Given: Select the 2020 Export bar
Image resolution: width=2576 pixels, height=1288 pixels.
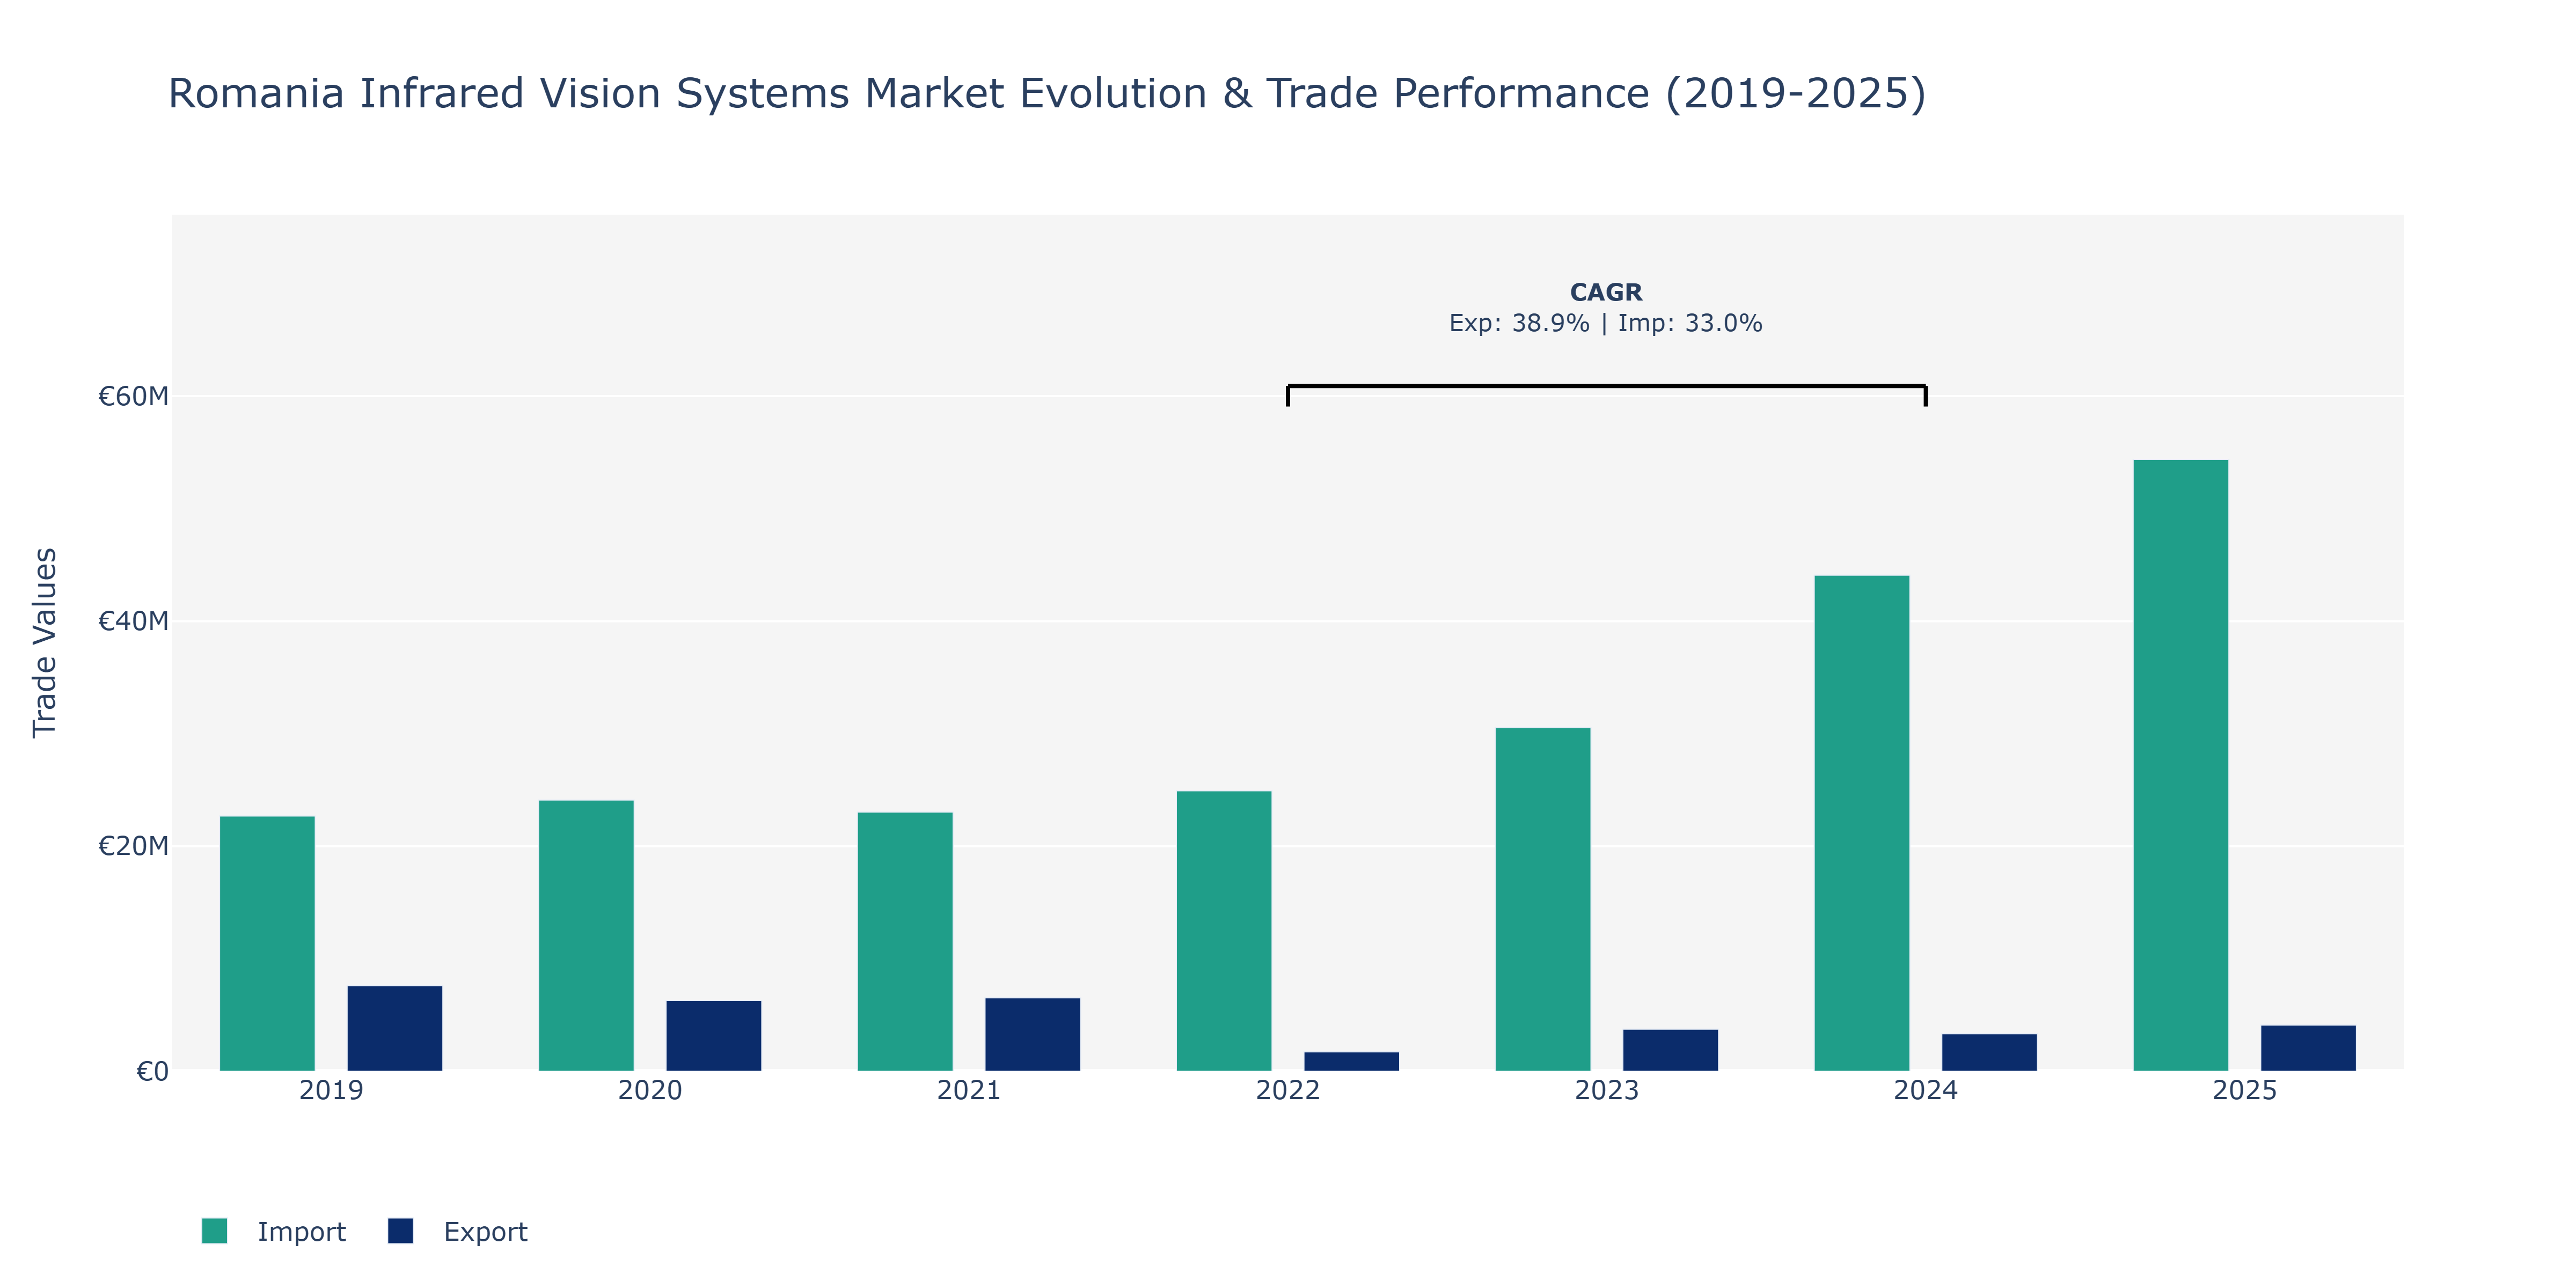Looking at the screenshot, I should [714, 1035].
